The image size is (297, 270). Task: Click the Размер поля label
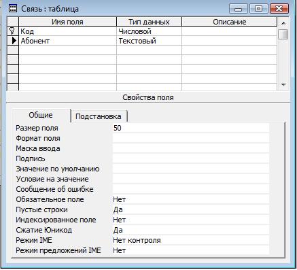coord(37,128)
